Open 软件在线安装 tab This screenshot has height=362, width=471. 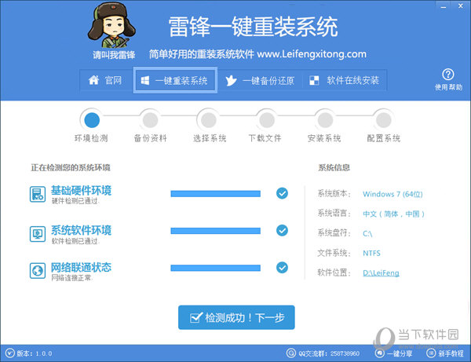345,80
